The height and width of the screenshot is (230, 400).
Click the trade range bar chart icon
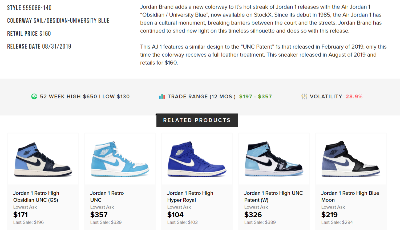pyautogui.click(x=162, y=97)
